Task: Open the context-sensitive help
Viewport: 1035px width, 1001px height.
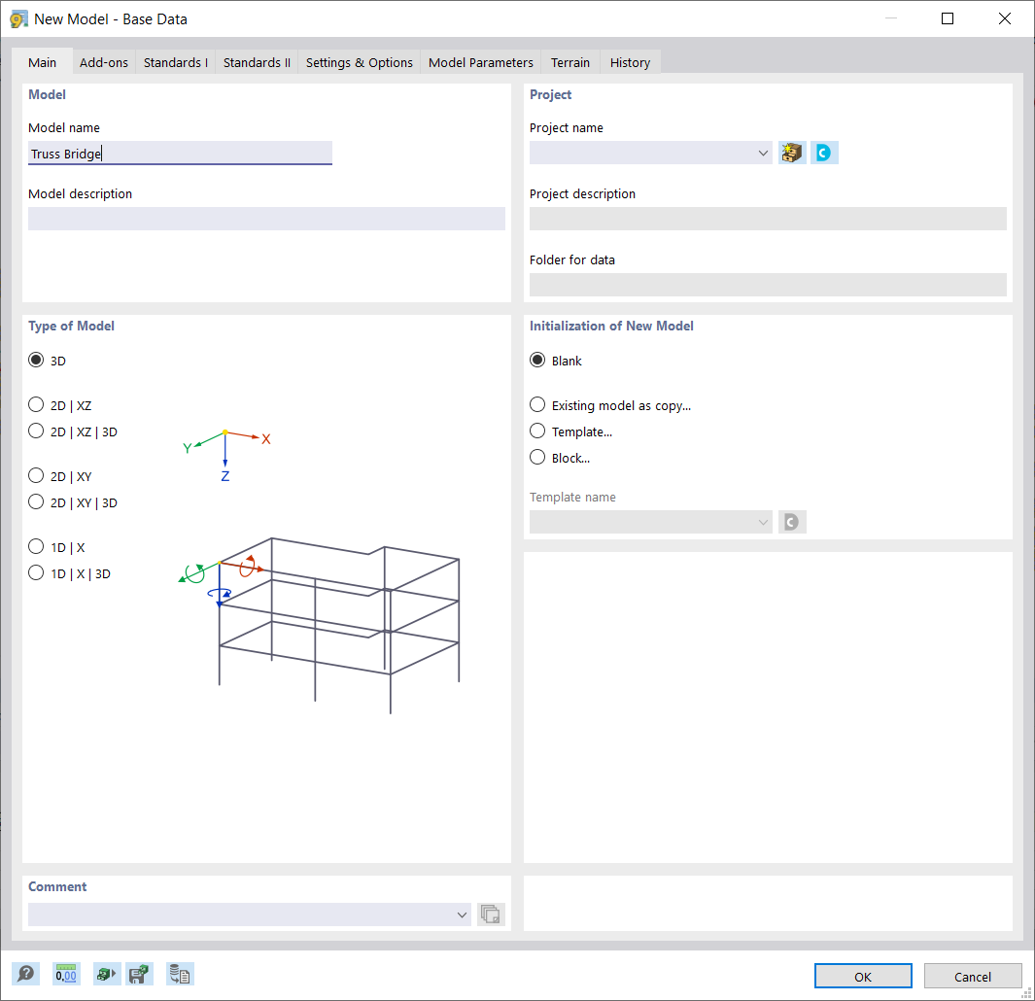Action: 26,973
